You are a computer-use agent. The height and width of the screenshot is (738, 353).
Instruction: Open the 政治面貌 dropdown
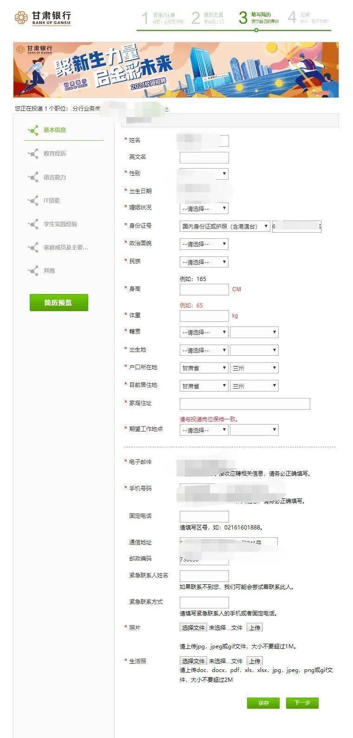tap(204, 244)
